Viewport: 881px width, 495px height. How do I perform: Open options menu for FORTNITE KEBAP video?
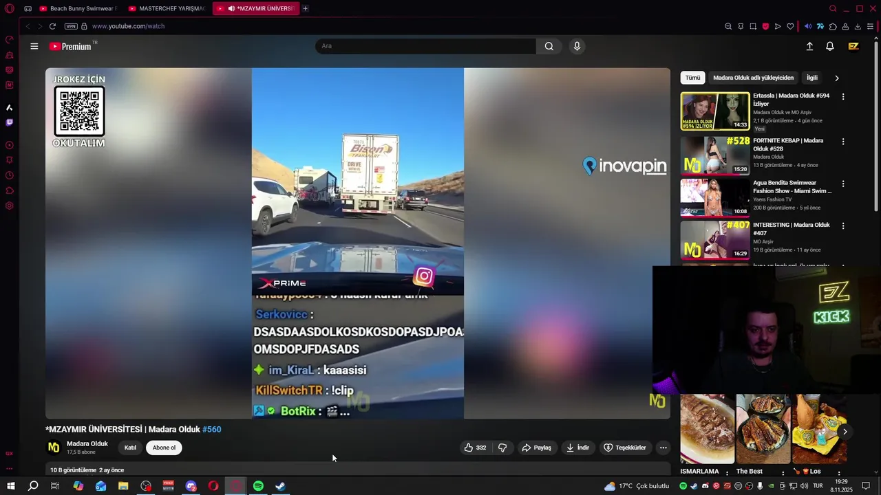(x=843, y=142)
